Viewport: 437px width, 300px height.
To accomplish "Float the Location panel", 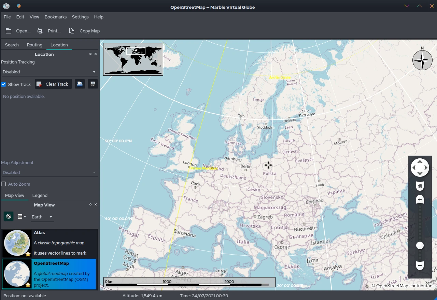I will coord(90,54).
